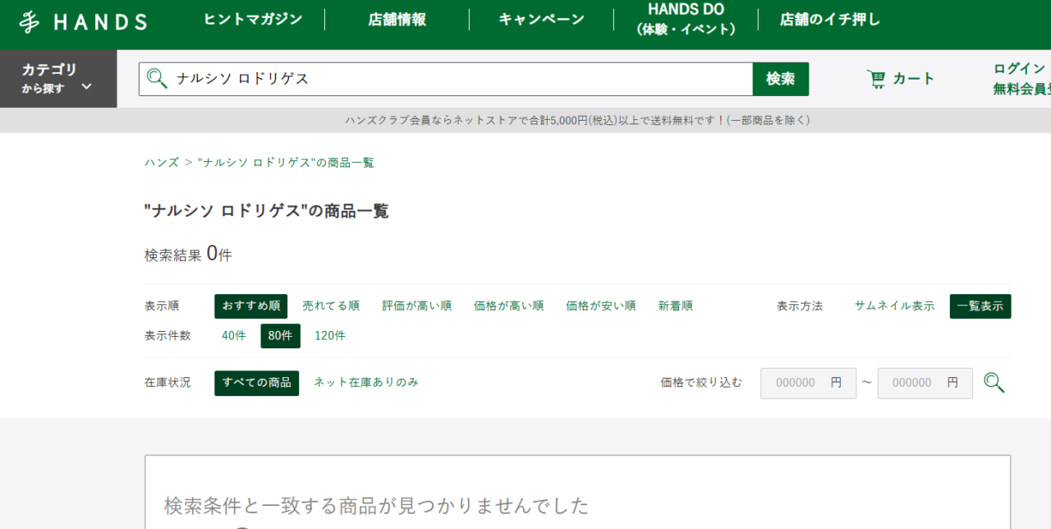
Task: Sort by おすすめ順
Action: click(x=251, y=306)
